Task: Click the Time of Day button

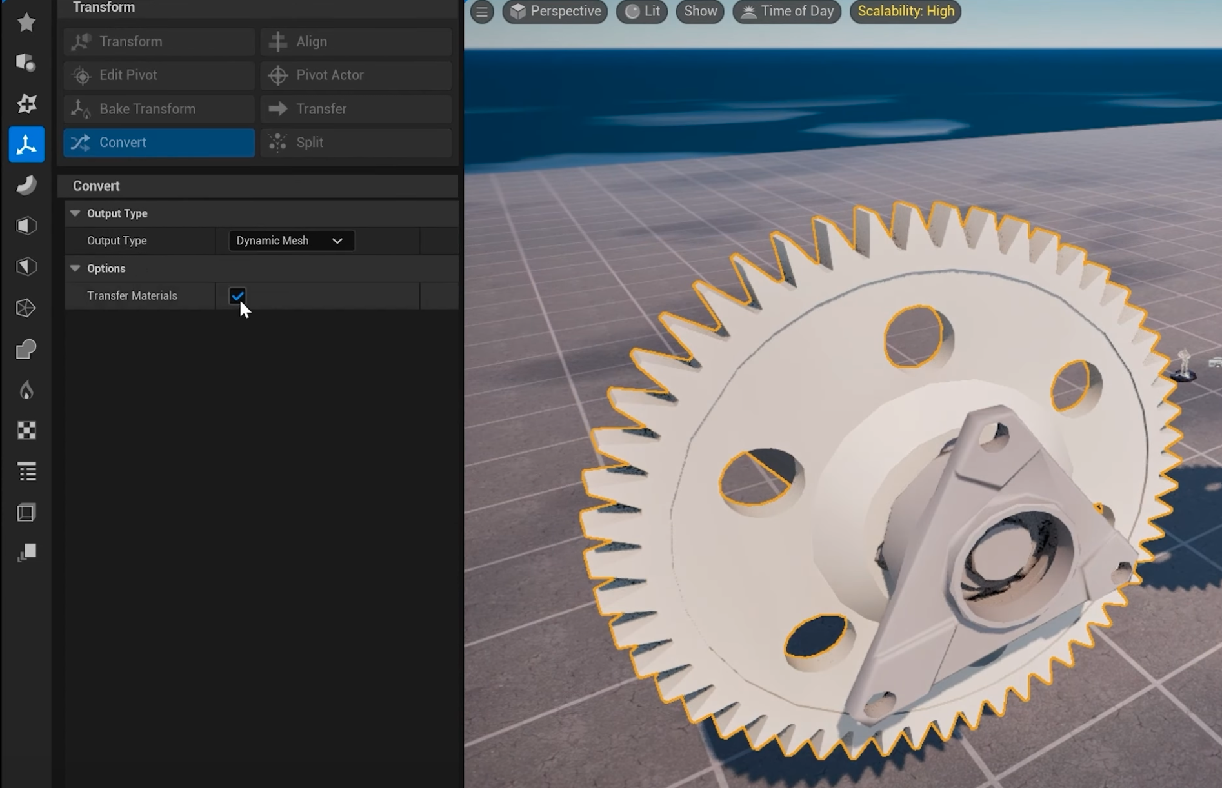Action: pyautogui.click(x=787, y=12)
